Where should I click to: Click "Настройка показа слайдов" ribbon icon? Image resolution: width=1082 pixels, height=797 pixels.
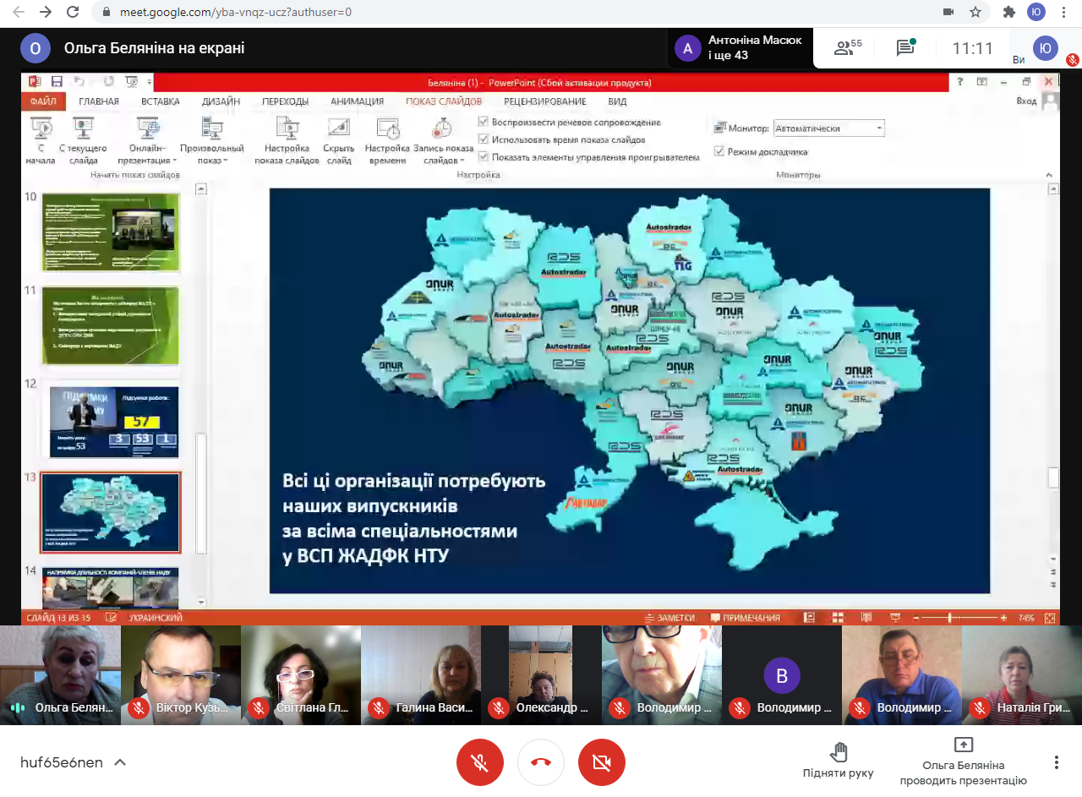287,140
